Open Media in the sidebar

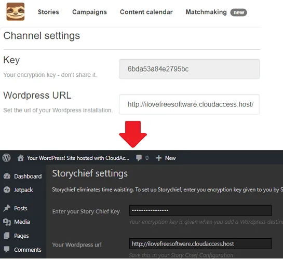(22, 222)
